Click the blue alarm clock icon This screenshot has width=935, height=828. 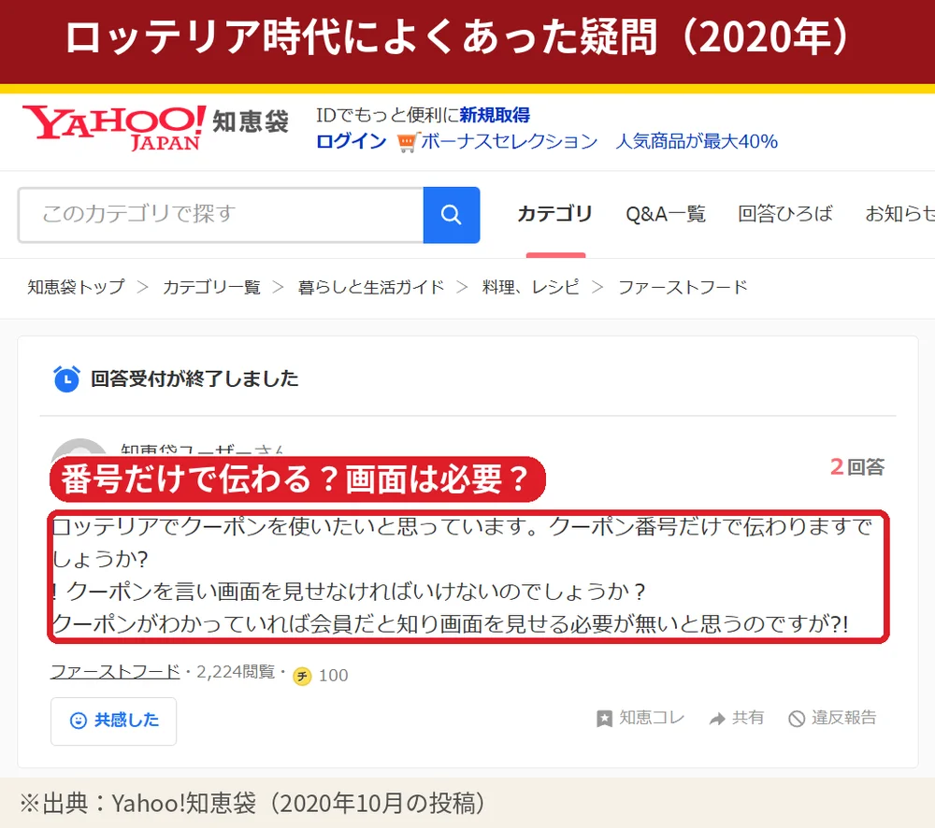(66, 378)
